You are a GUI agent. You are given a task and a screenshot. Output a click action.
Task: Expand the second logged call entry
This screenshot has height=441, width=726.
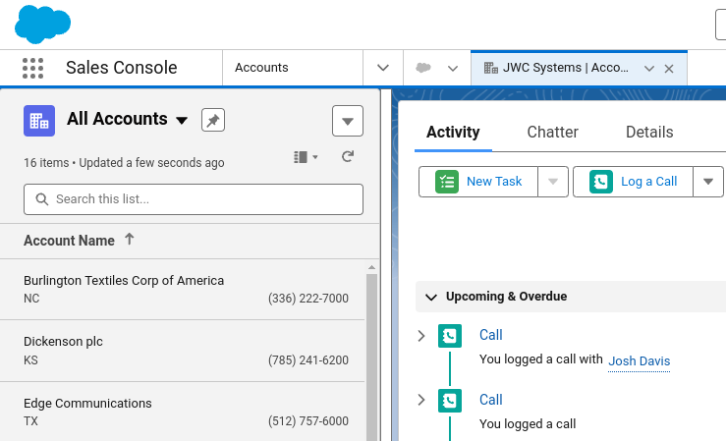point(420,400)
